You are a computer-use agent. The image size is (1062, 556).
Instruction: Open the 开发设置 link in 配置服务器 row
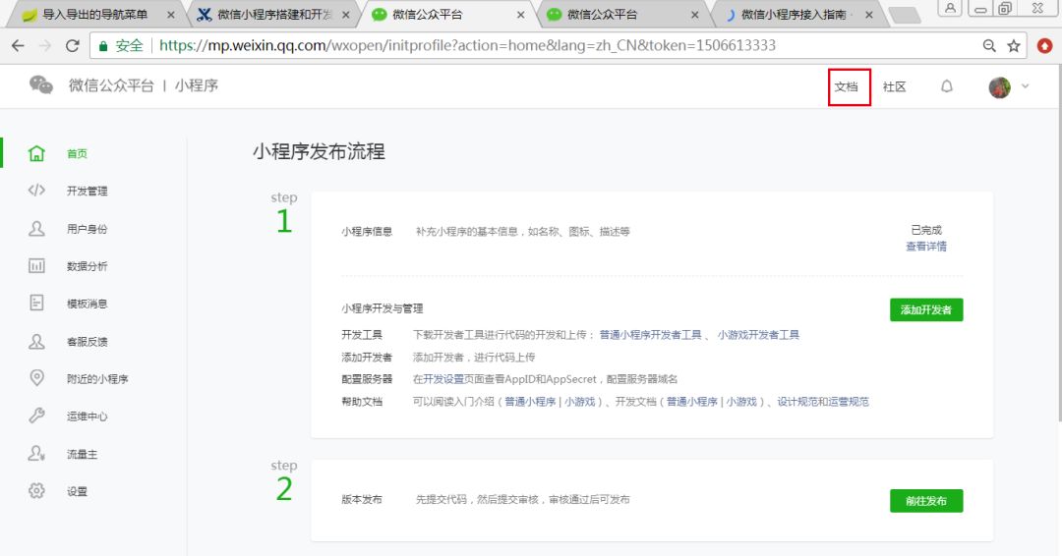pyautogui.click(x=444, y=379)
